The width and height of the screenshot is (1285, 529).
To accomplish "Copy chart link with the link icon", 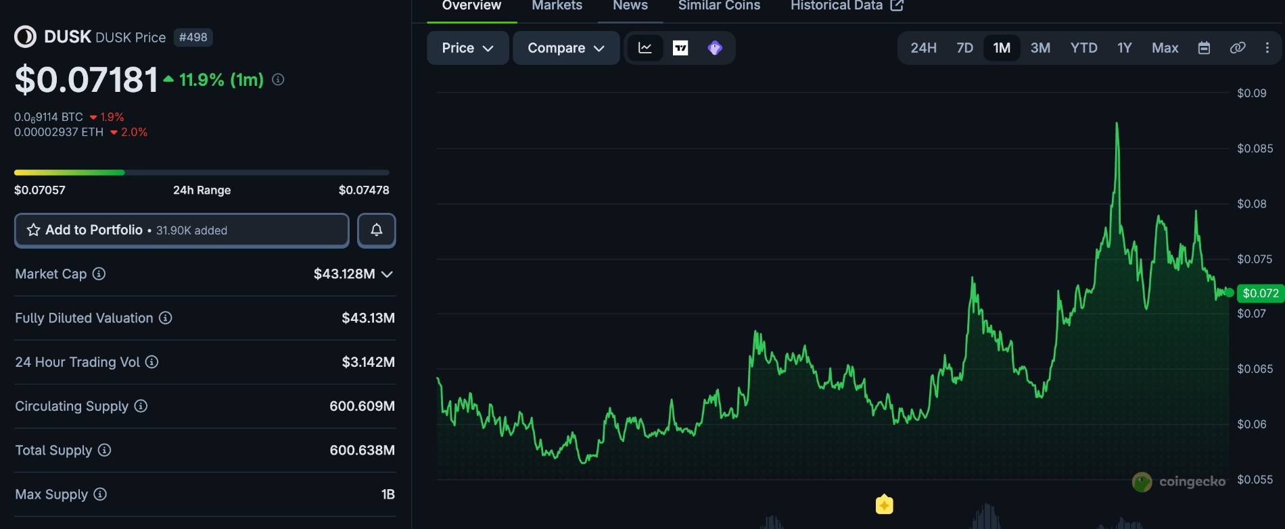I will pyautogui.click(x=1238, y=48).
